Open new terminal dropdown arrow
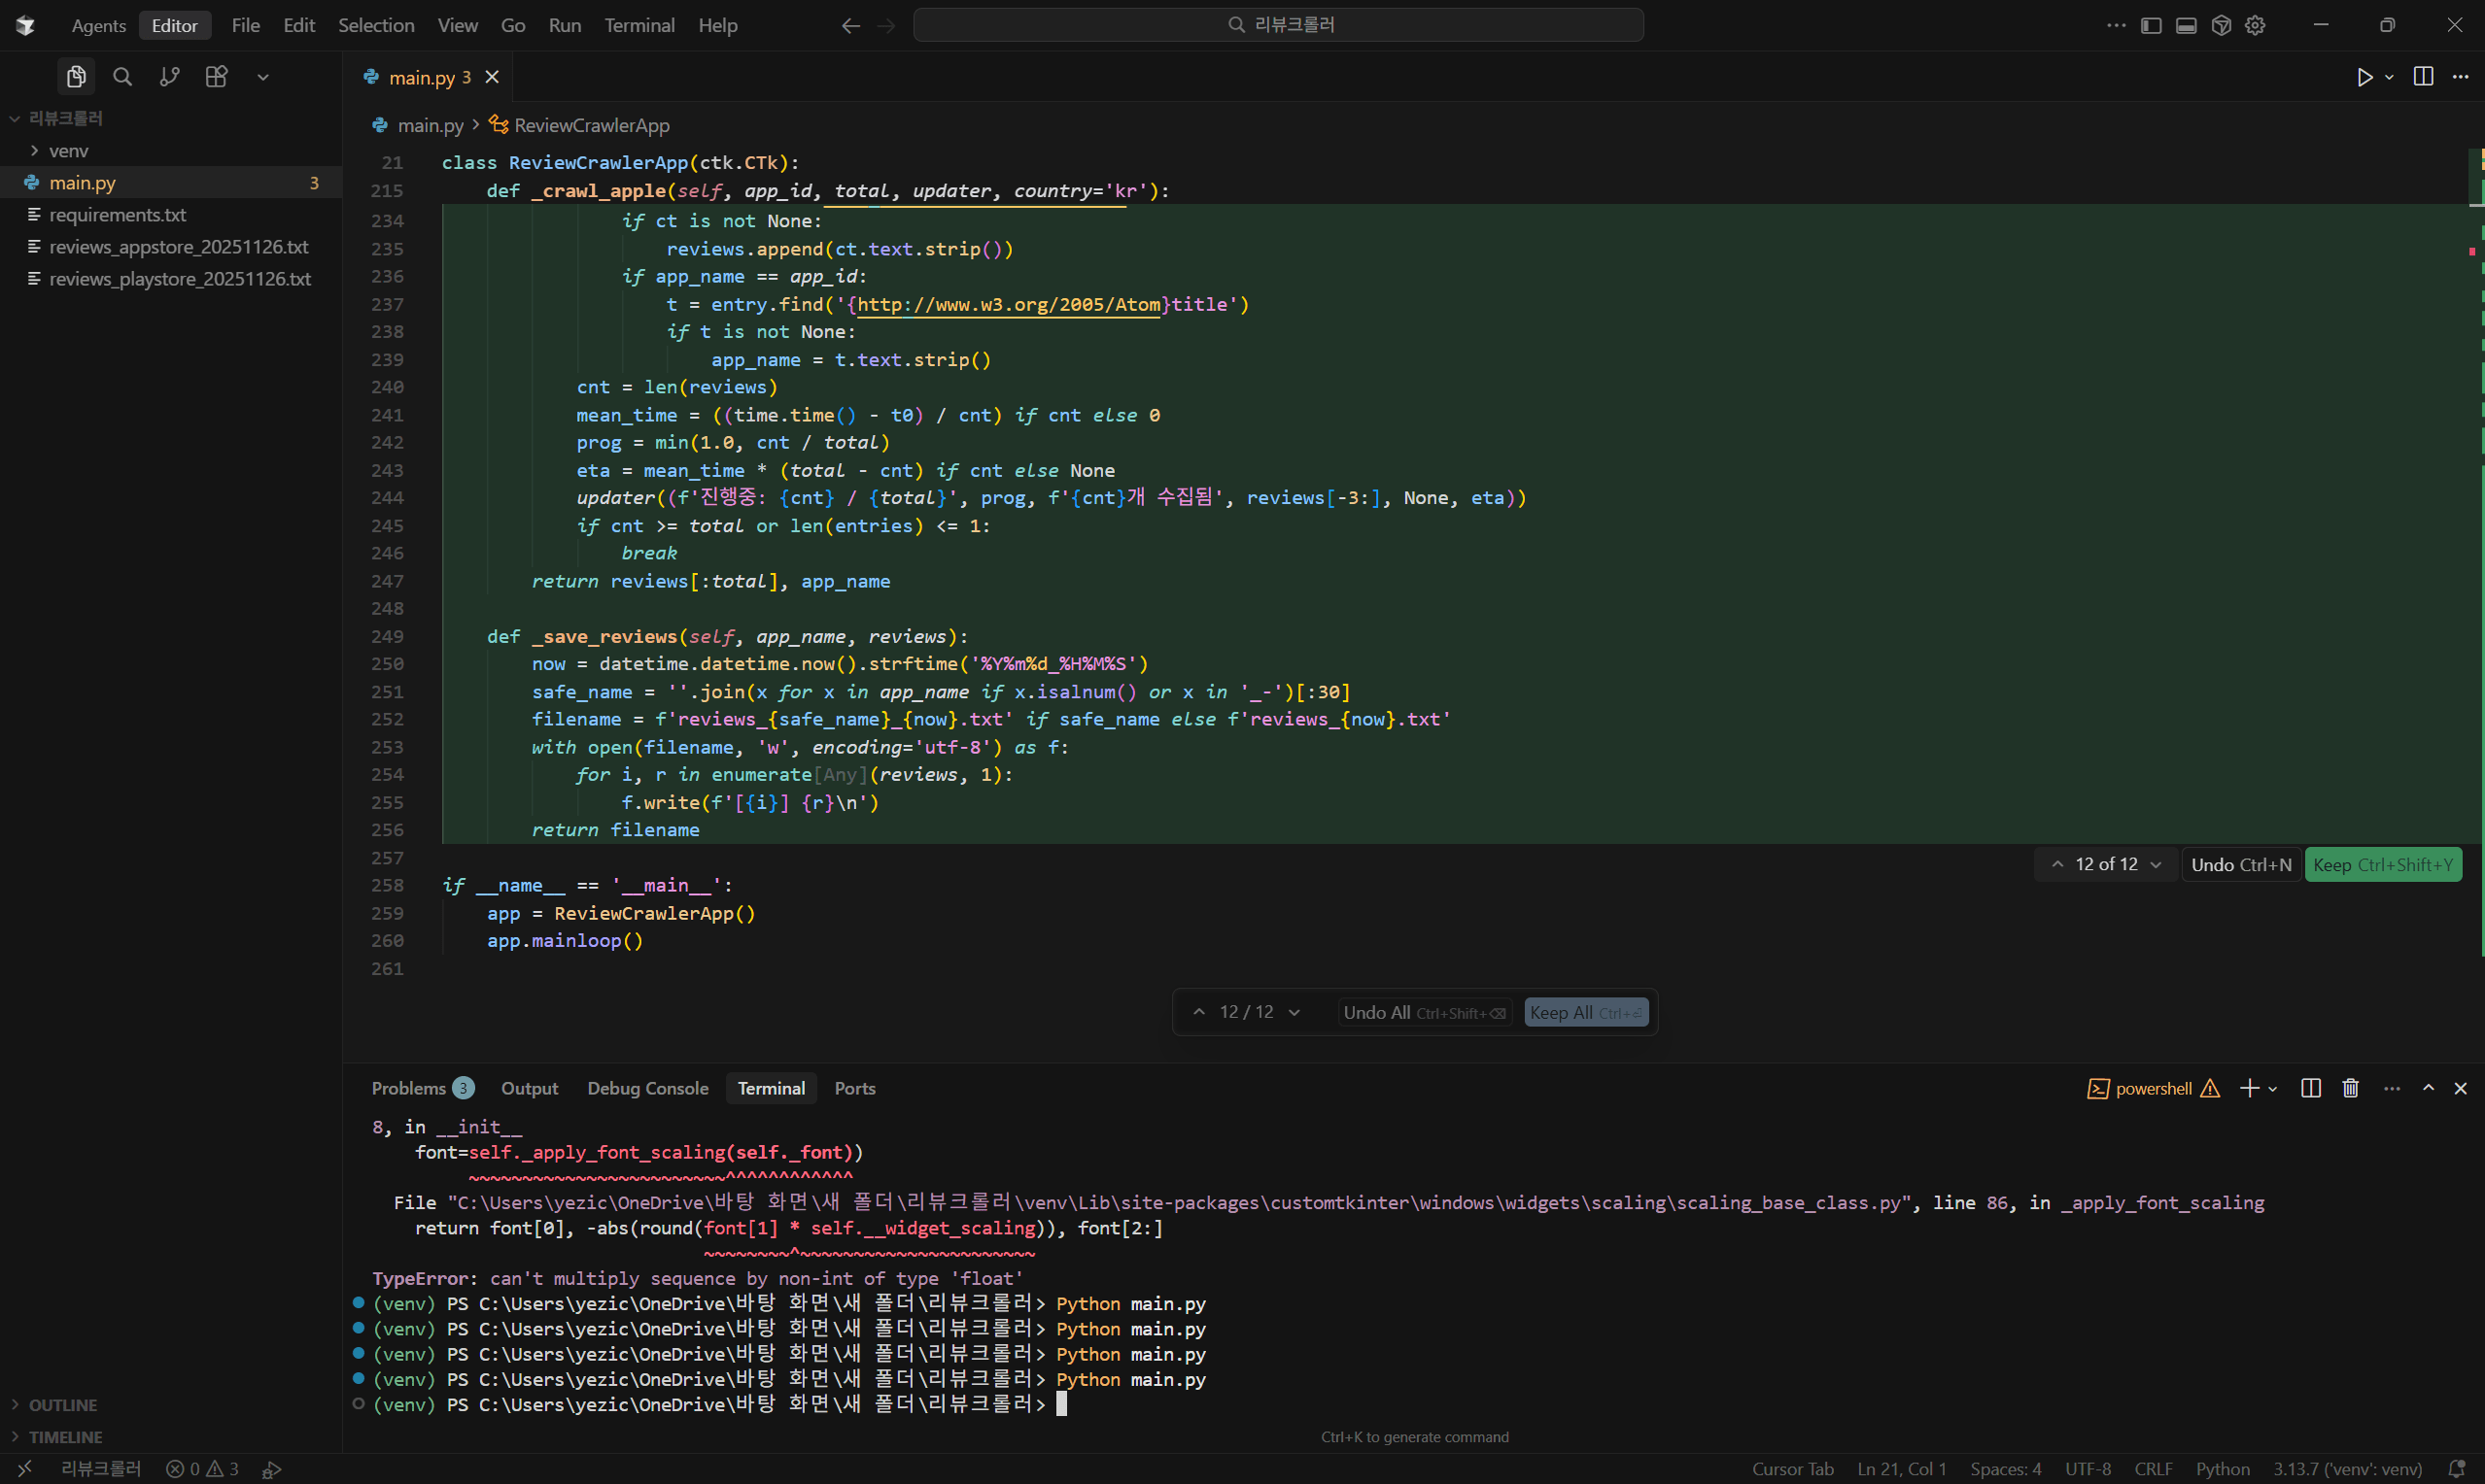The image size is (2485, 1484). 2273,1089
